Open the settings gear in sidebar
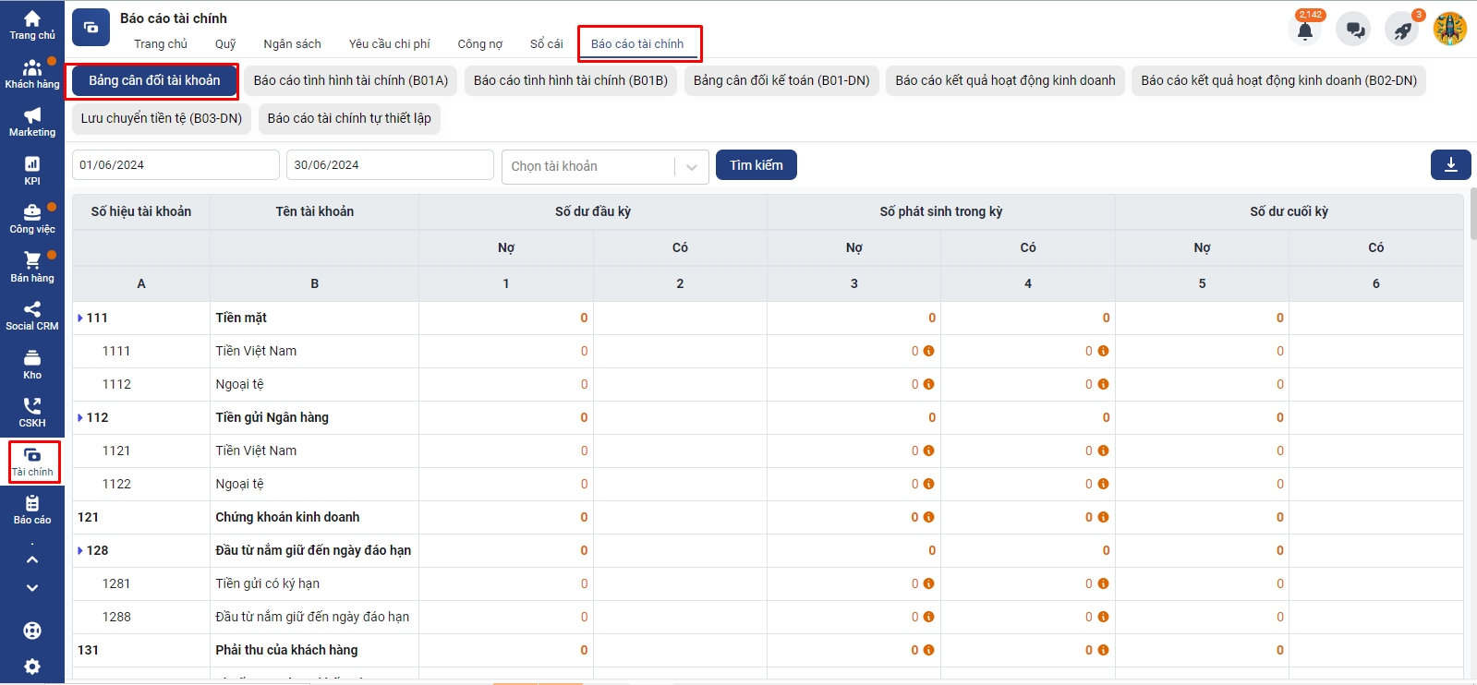 (32, 667)
